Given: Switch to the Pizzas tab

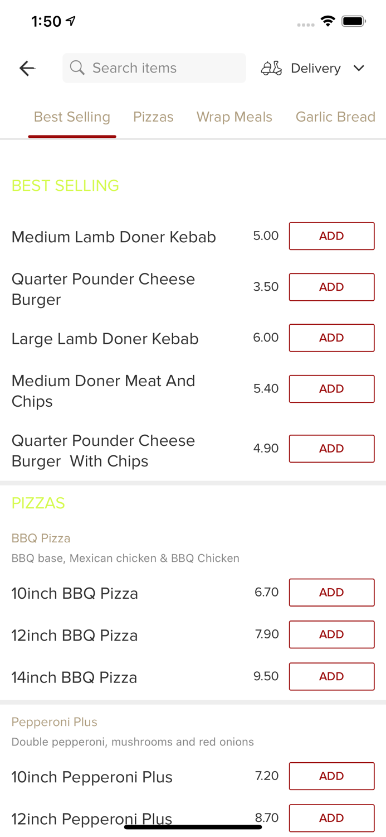Looking at the screenshot, I should tap(153, 117).
